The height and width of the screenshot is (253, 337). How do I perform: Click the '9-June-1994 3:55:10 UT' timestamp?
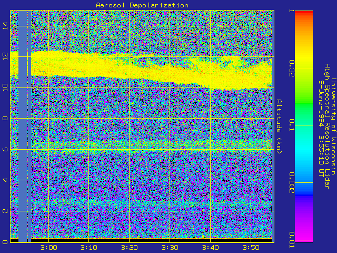tap(321, 129)
